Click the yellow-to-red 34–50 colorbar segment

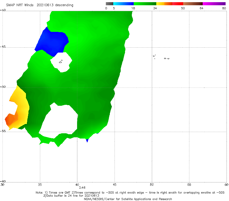(170, 4)
